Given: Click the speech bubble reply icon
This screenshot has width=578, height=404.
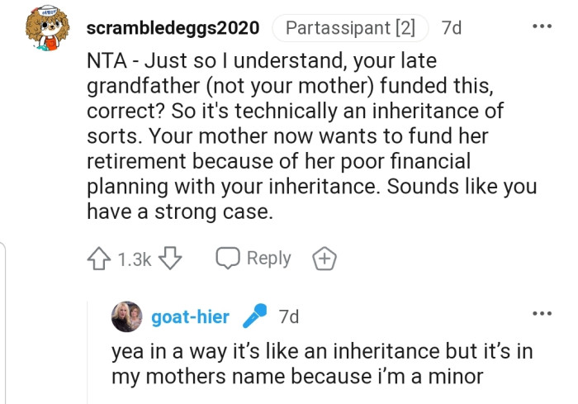Looking at the screenshot, I should tap(227, 259).
